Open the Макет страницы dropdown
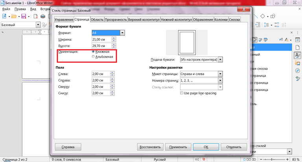This screenshot has width=302, height=162. coord(220,74)
